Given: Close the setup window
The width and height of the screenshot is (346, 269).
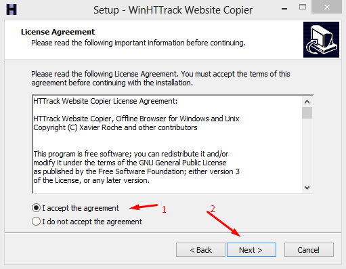Looking at the screenshot, I should click(x=326, y=7).
